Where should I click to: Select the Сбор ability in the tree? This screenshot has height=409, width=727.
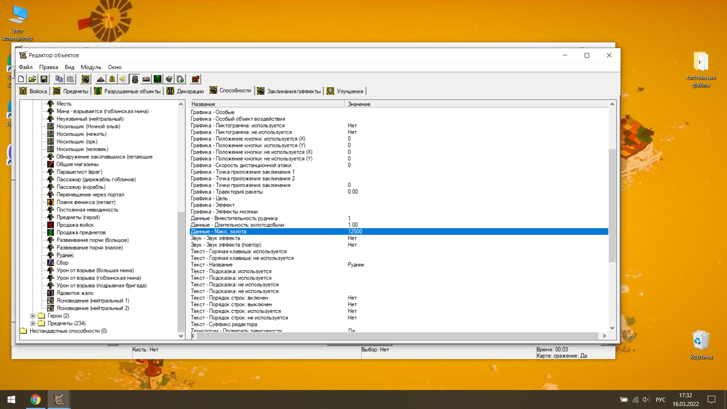point(62,263)
